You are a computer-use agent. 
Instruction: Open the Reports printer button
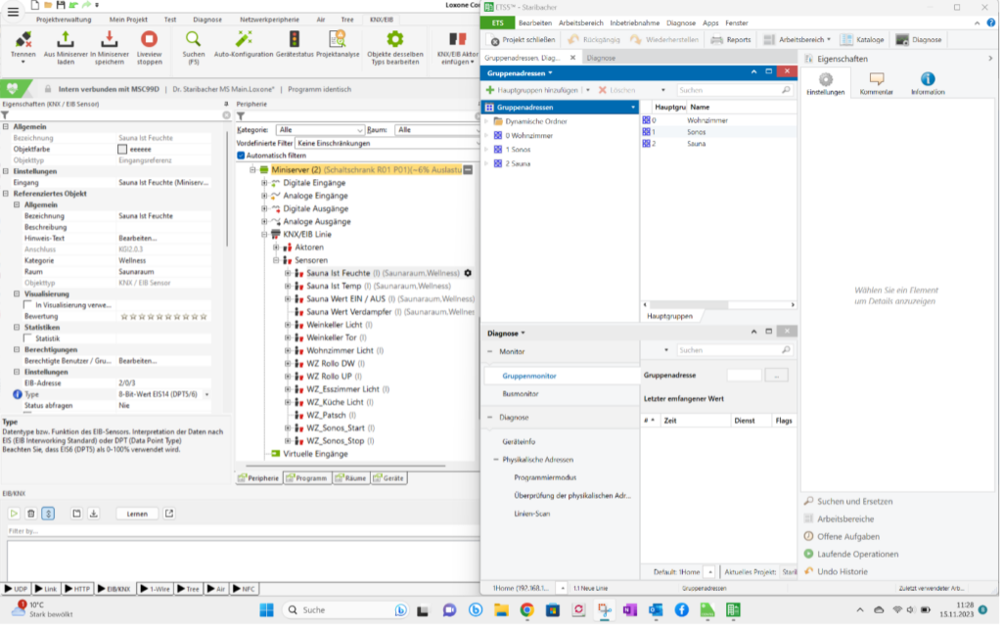732,40
